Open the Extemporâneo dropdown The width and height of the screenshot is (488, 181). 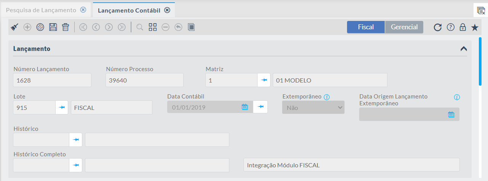click(313, 108)
